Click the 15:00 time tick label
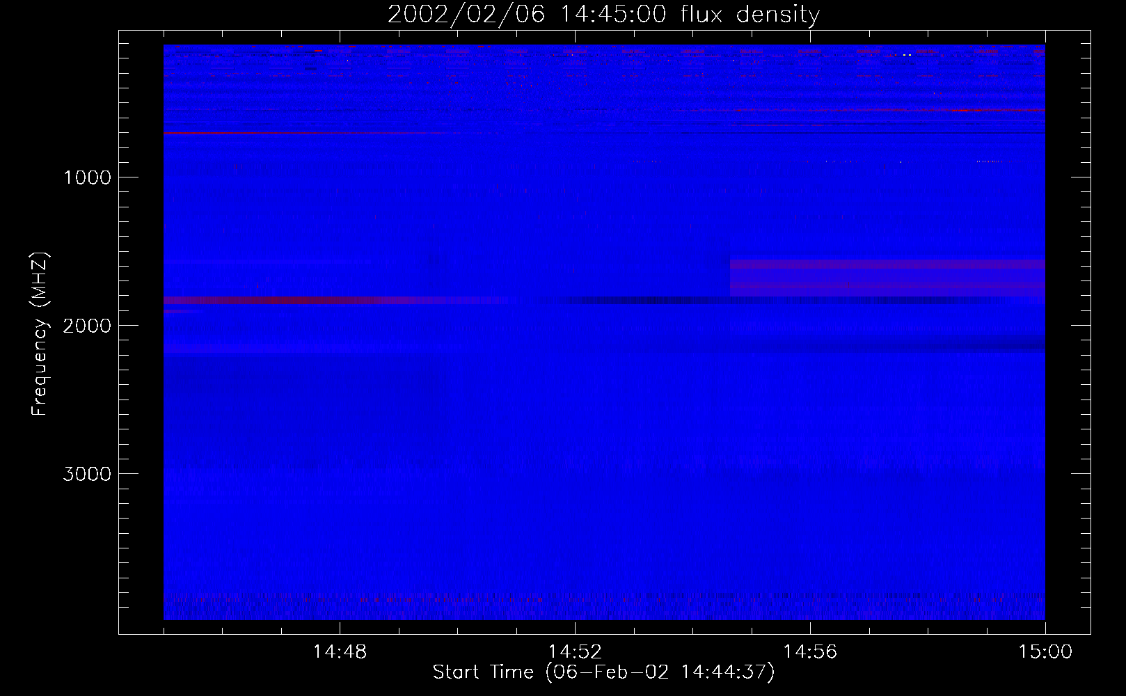The width and height of the screenshot is (1126, 696). click(x=1045, y=652)
